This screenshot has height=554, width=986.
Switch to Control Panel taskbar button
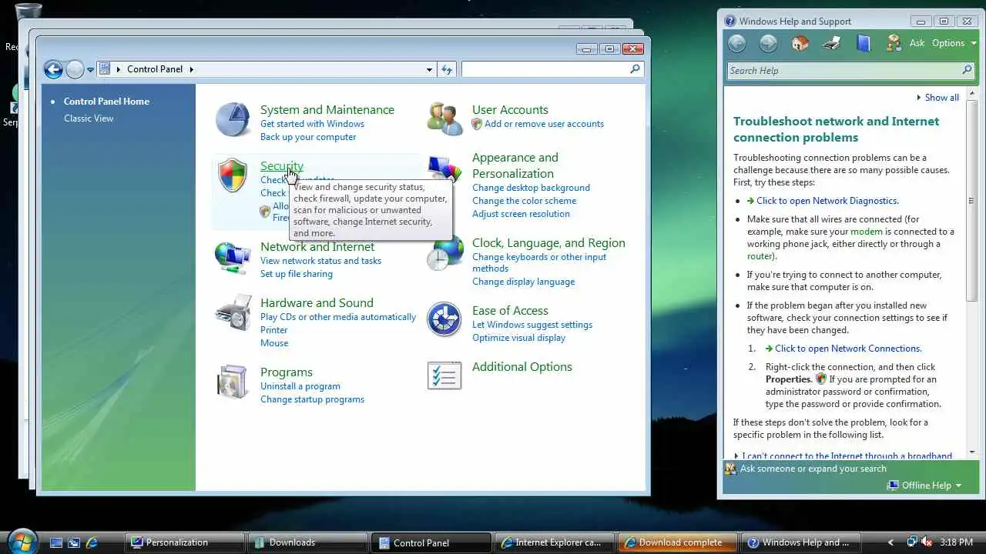point(431,542)
